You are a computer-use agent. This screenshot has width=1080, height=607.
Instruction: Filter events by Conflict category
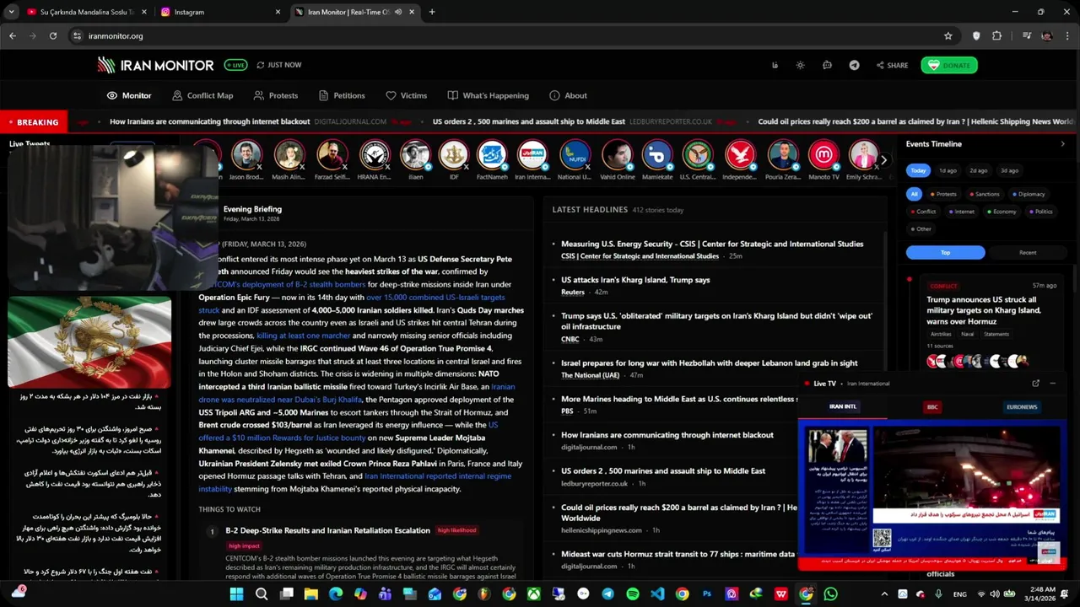pyautogui.click(x=922, y=212)
